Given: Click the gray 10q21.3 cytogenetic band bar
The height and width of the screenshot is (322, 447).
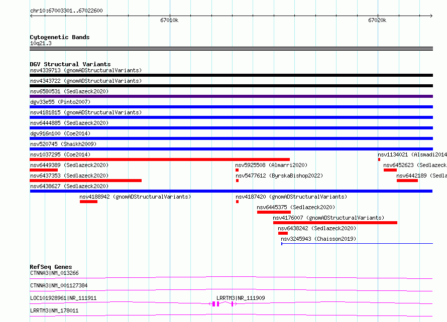Looking at the screenshot, I should pos(231,49).
